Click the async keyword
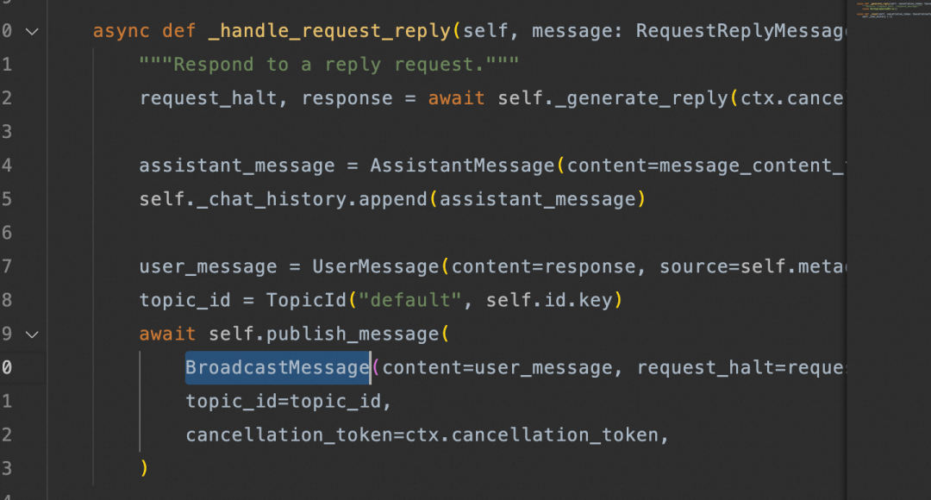The width and height of the screenshot is (931, 500). (x=122, y=31)
